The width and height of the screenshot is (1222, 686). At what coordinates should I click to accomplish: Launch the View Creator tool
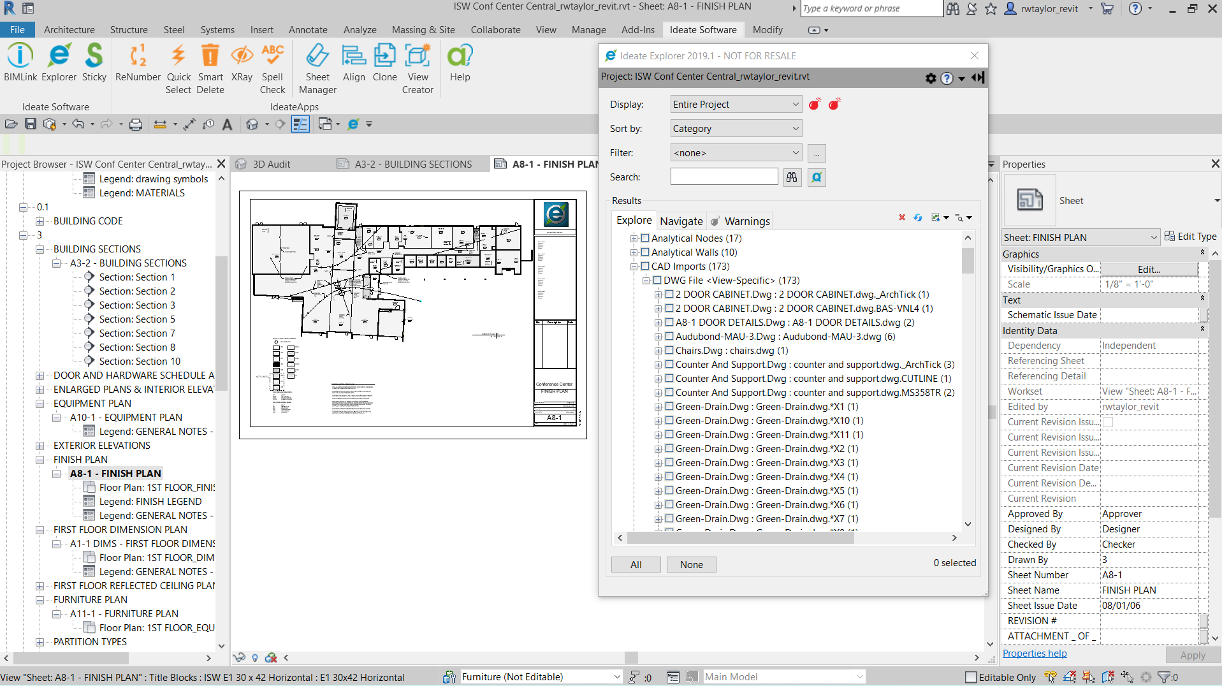418,68
